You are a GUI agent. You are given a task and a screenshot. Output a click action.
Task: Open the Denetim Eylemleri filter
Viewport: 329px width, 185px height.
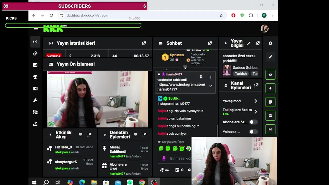pos(135,135)
